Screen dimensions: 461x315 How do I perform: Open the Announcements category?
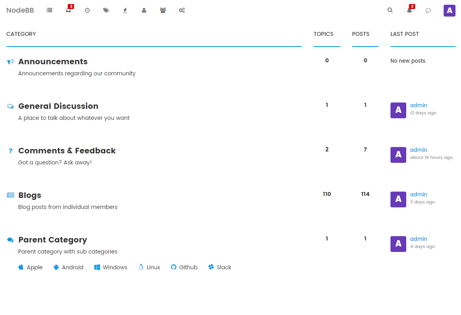coord(53,62)
